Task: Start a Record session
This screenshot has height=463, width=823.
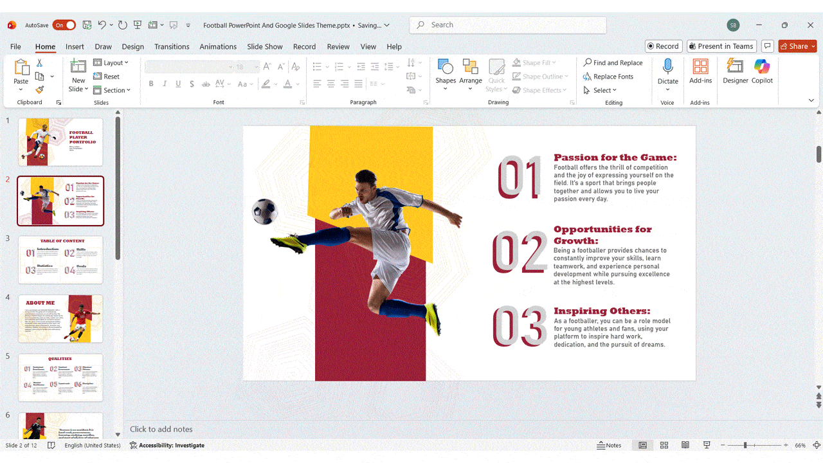Action: point(663,46)
